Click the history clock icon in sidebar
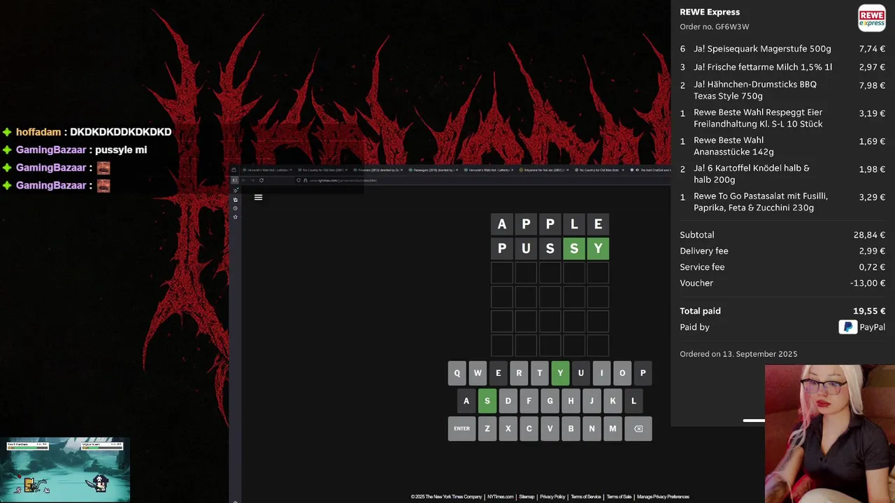This screenshot has height=503, width=895. point(236,208)
